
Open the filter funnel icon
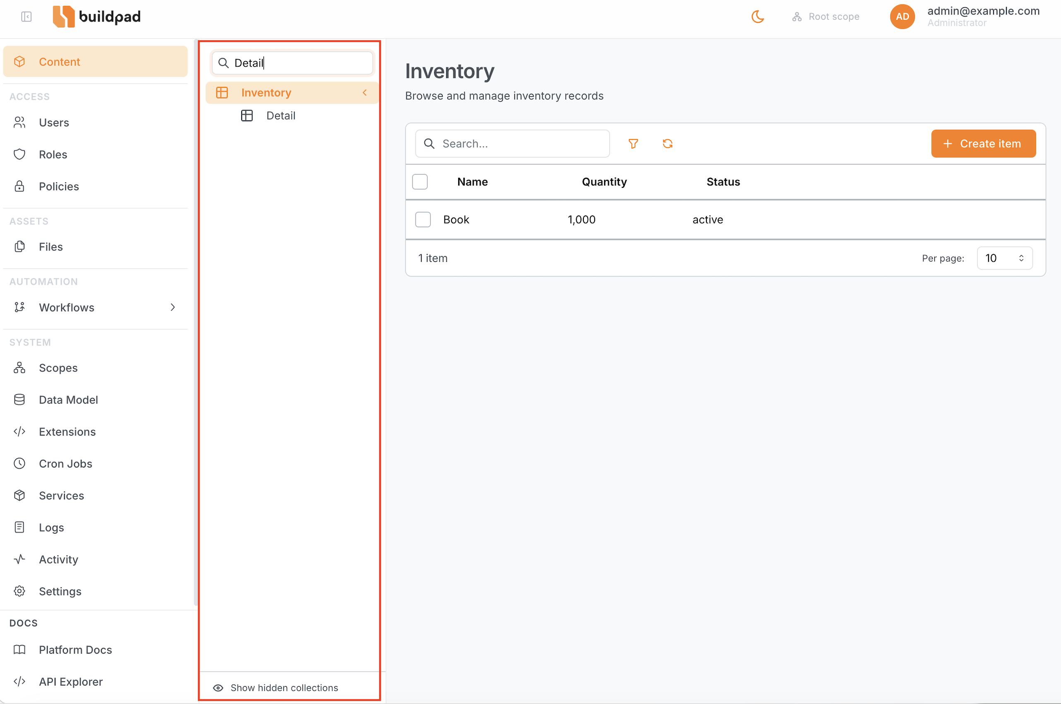[x=634, y=144]
